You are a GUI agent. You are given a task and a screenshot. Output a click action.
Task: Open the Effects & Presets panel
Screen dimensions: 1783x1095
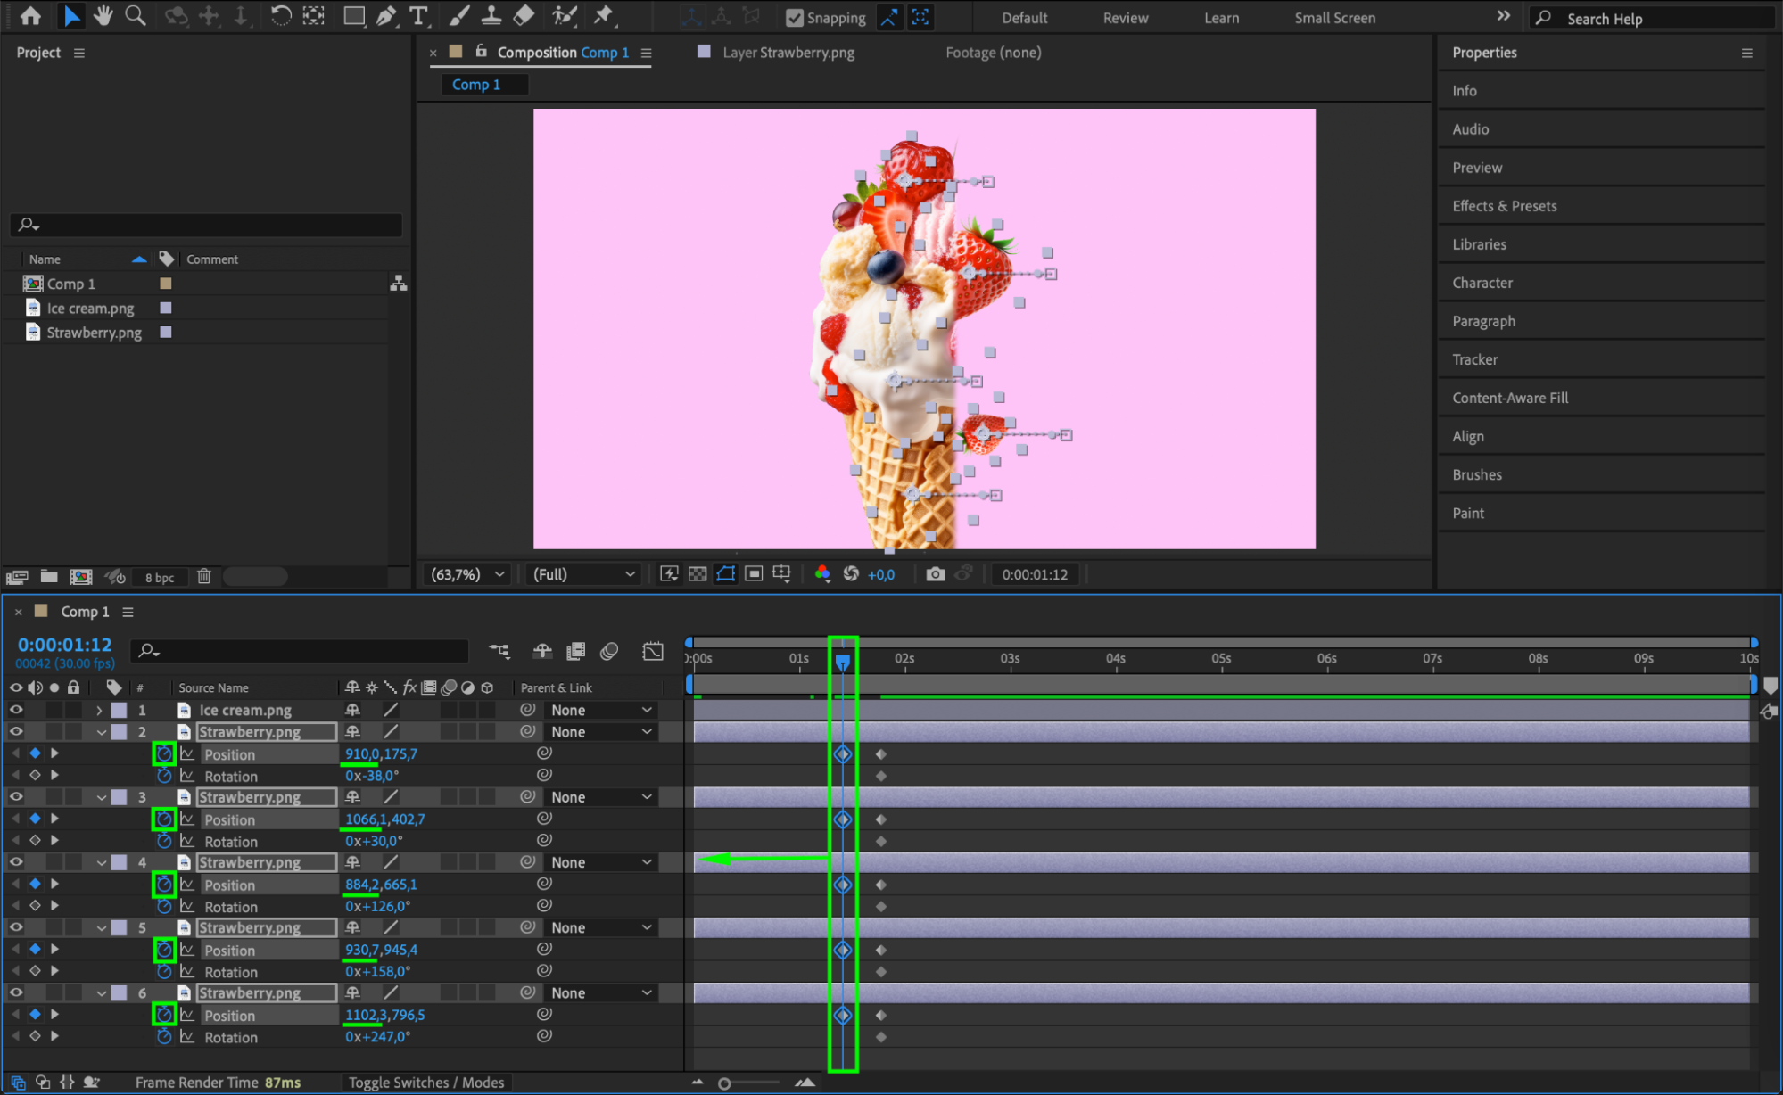click(1504, 206)
